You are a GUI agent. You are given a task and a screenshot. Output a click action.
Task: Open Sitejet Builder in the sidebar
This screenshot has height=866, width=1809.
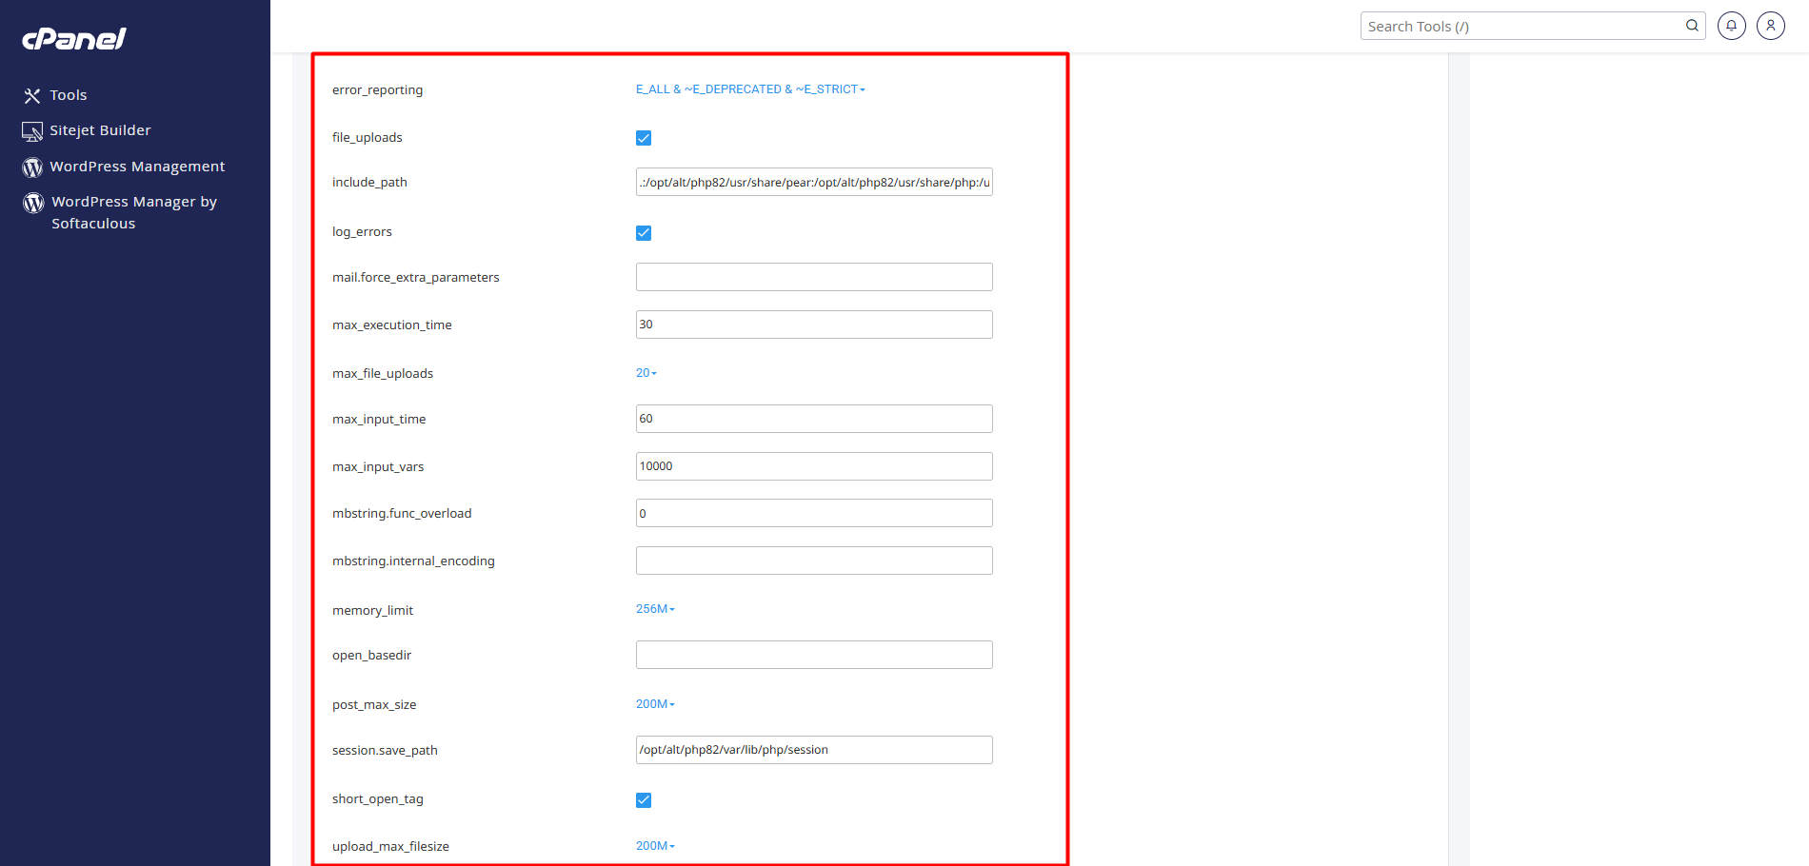click(100, 130)
